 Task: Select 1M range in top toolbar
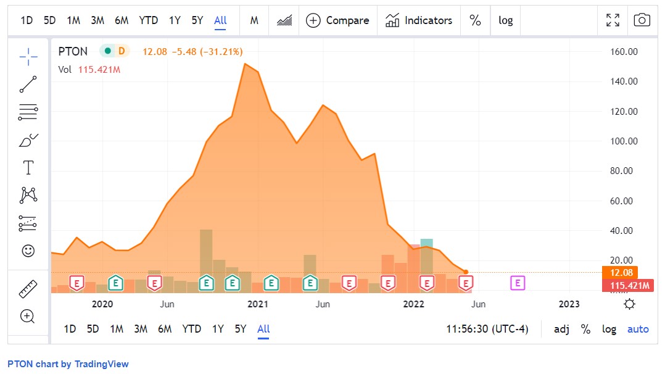coord(73,20)
